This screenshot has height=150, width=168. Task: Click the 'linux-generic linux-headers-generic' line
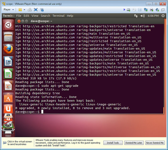70,104
